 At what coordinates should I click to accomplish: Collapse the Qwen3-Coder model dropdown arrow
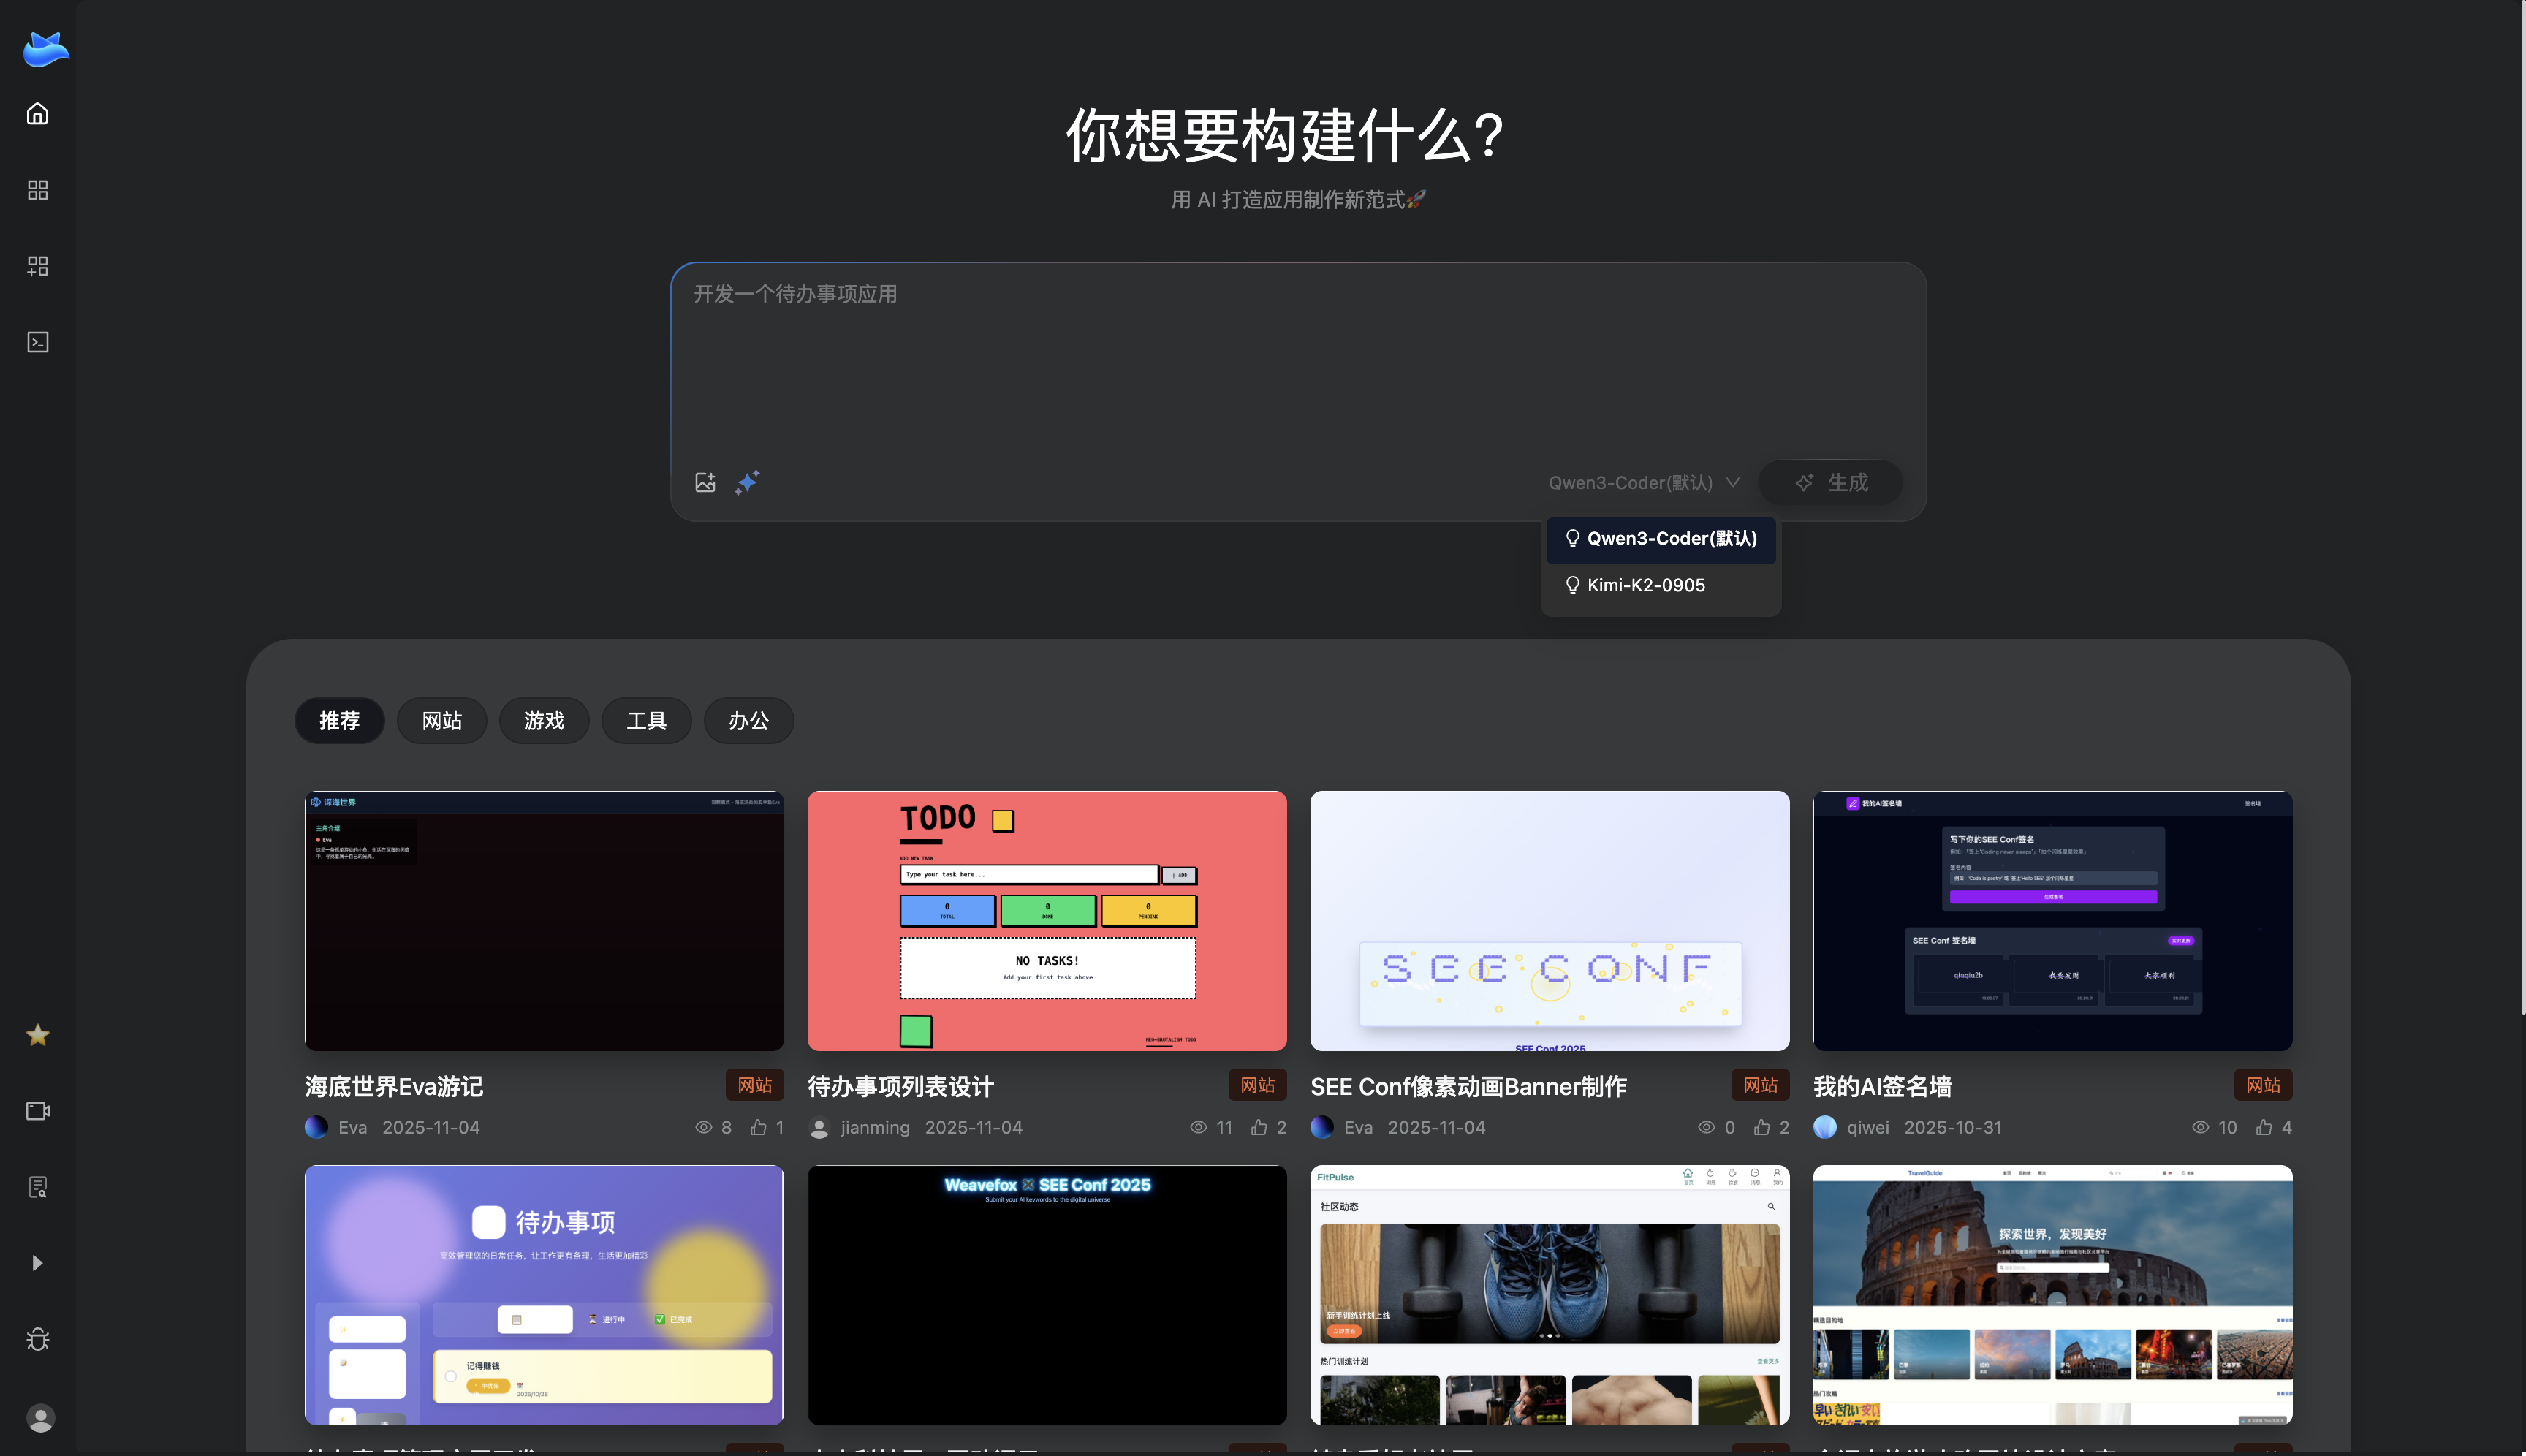click(1733, 482)
